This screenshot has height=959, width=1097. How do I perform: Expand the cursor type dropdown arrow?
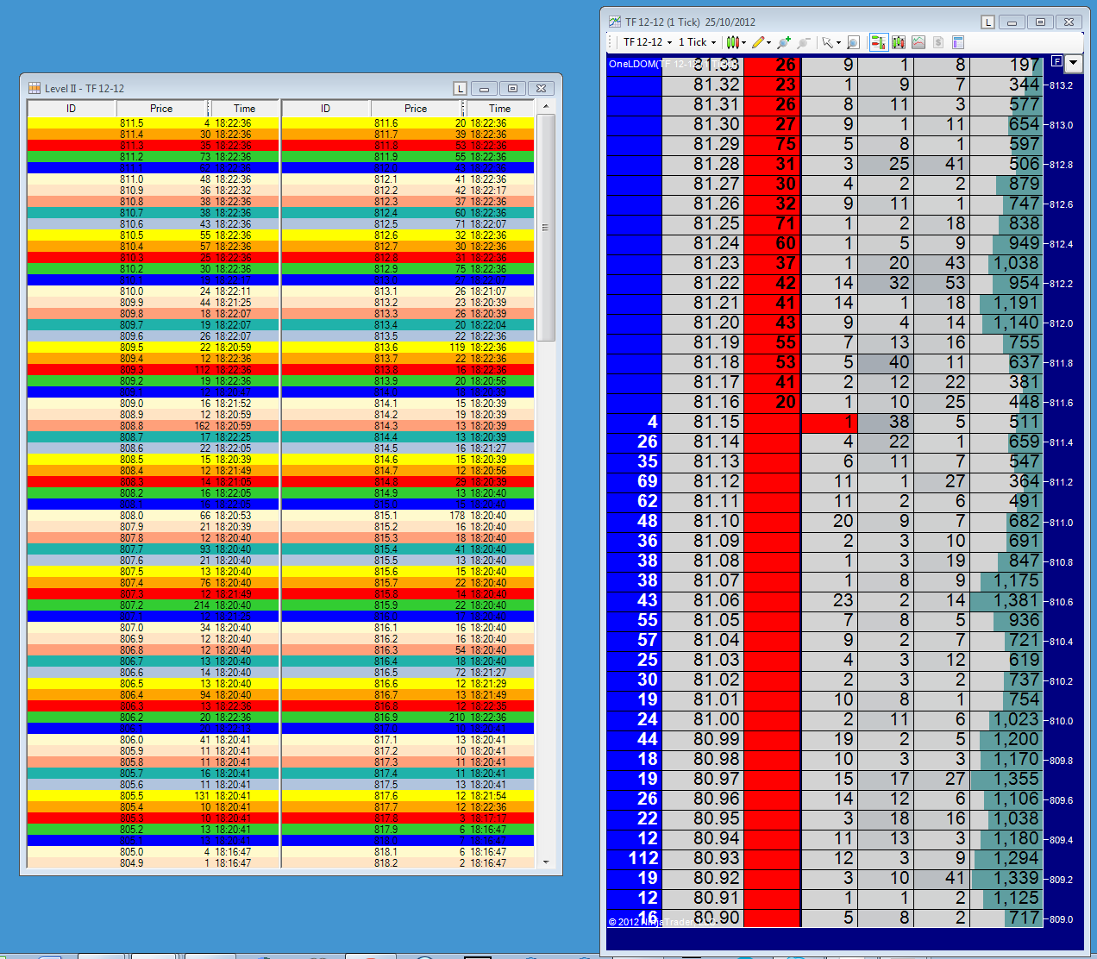838,43
